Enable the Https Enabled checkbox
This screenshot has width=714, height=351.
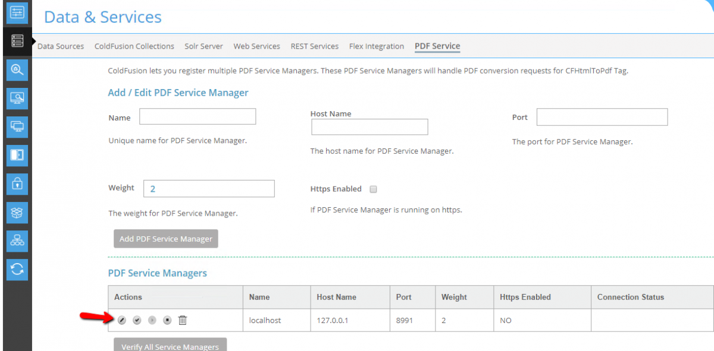[x=374, y=189]
